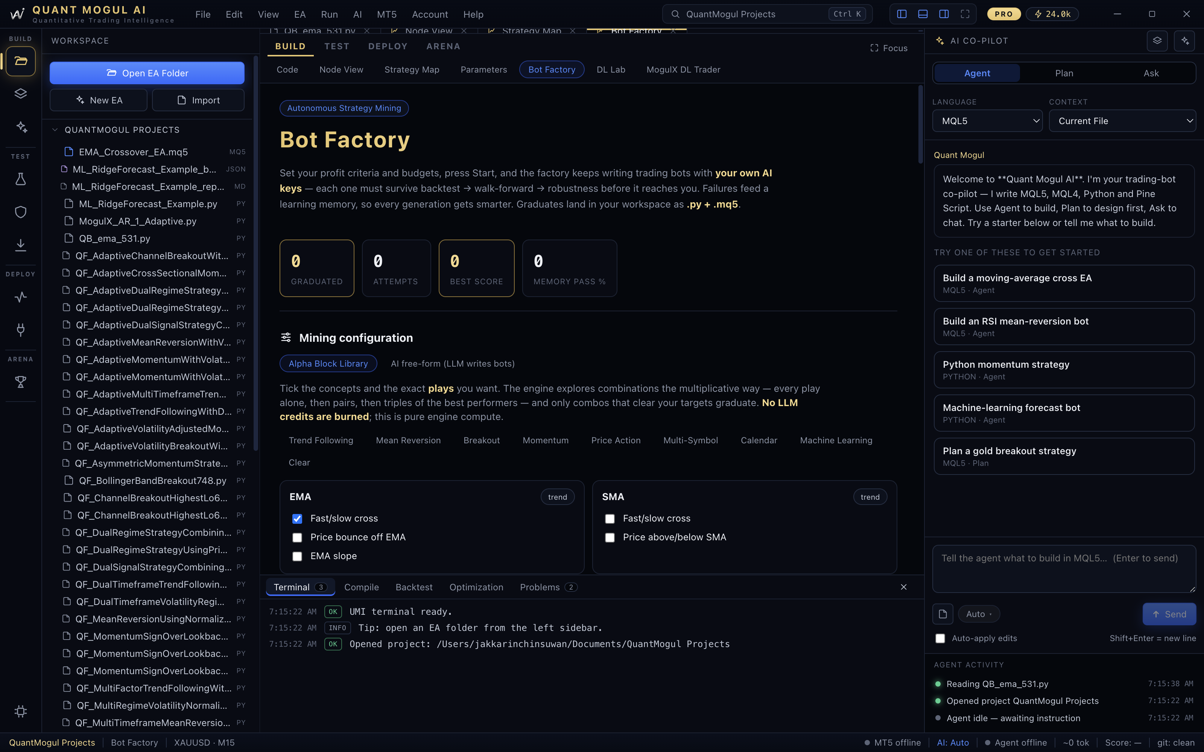Click the agent prompt text field
1204x752 pixels.
click(1064, 569)
